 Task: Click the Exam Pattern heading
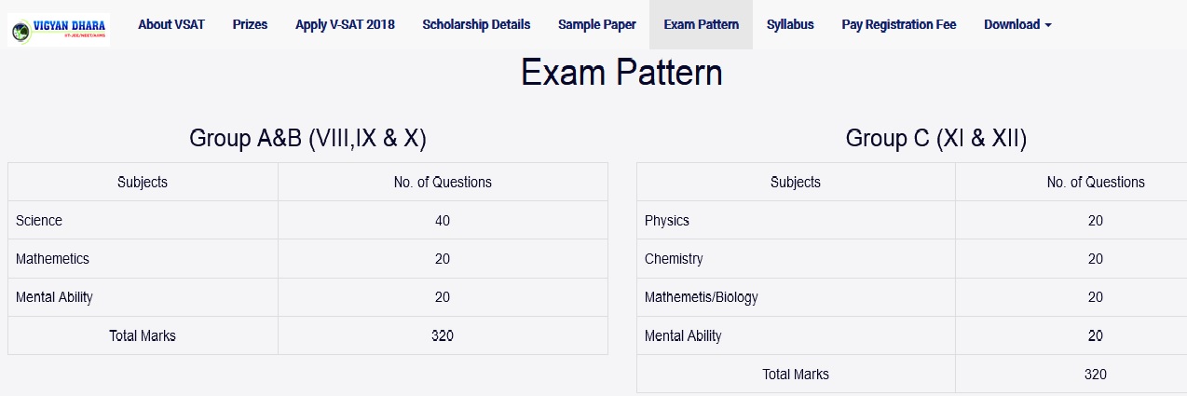(x=621, y=73)
